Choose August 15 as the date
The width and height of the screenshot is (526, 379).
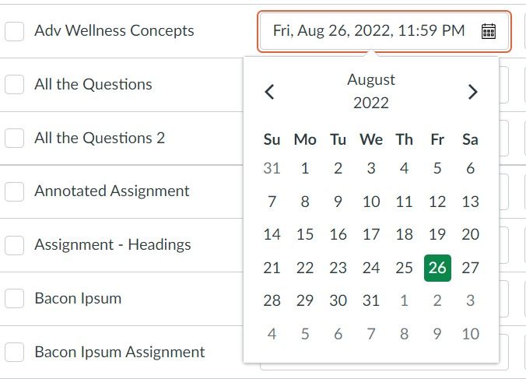(305, 234)
